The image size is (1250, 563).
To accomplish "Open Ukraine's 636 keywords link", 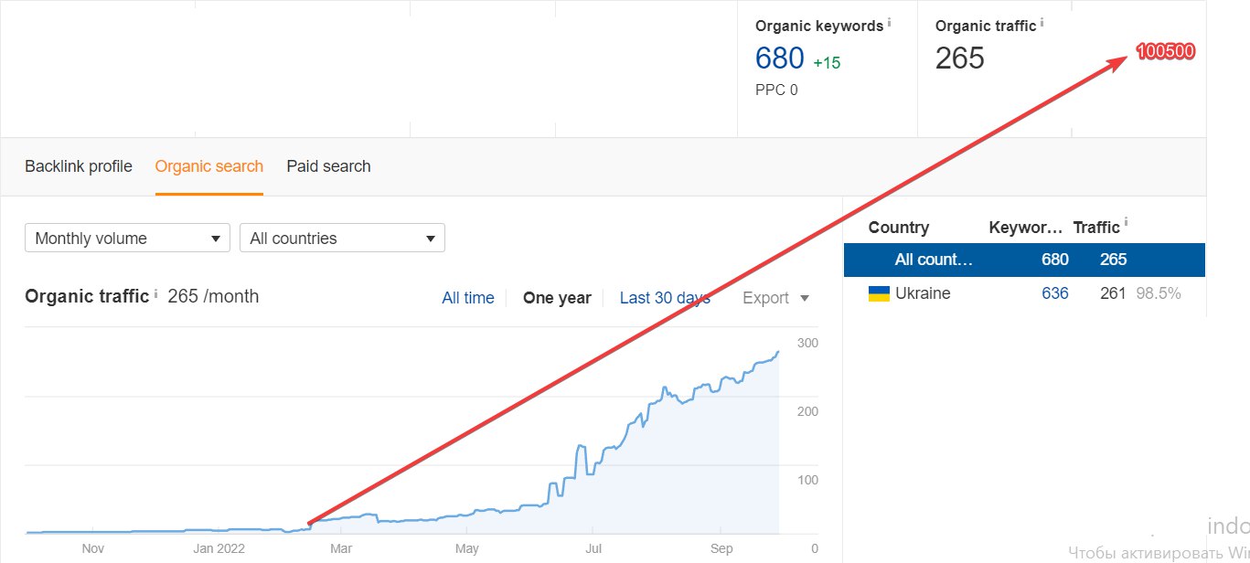I will 1054,293.
